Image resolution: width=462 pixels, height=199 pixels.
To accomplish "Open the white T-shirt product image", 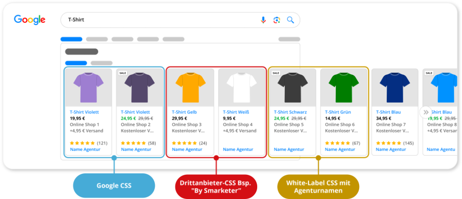I will pyautogui.click(x=241, y=87).
